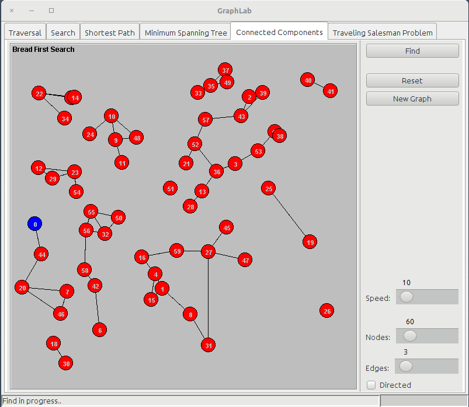Click graph node 47

[245, 260]
